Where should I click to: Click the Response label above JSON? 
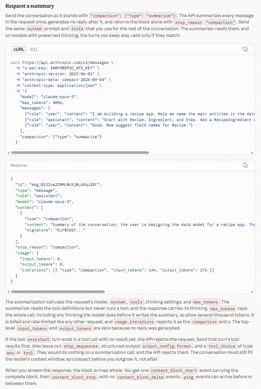[x=19, y=165]
